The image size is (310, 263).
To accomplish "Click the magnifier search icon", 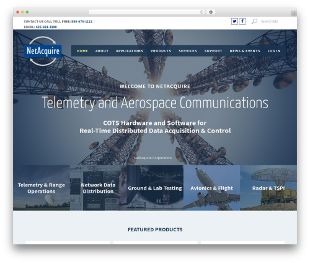I will [x=254, y=21].
